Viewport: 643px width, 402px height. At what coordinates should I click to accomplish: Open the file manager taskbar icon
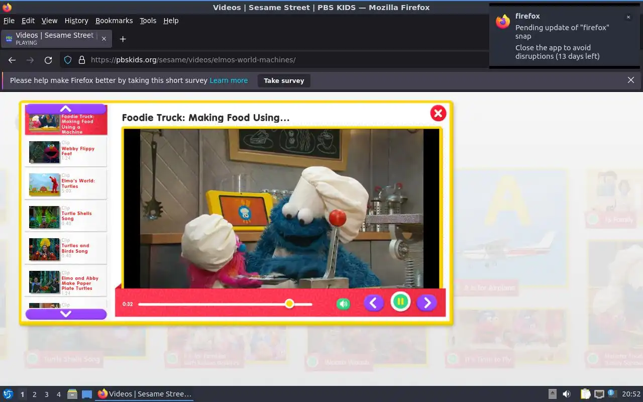point(72,394)
